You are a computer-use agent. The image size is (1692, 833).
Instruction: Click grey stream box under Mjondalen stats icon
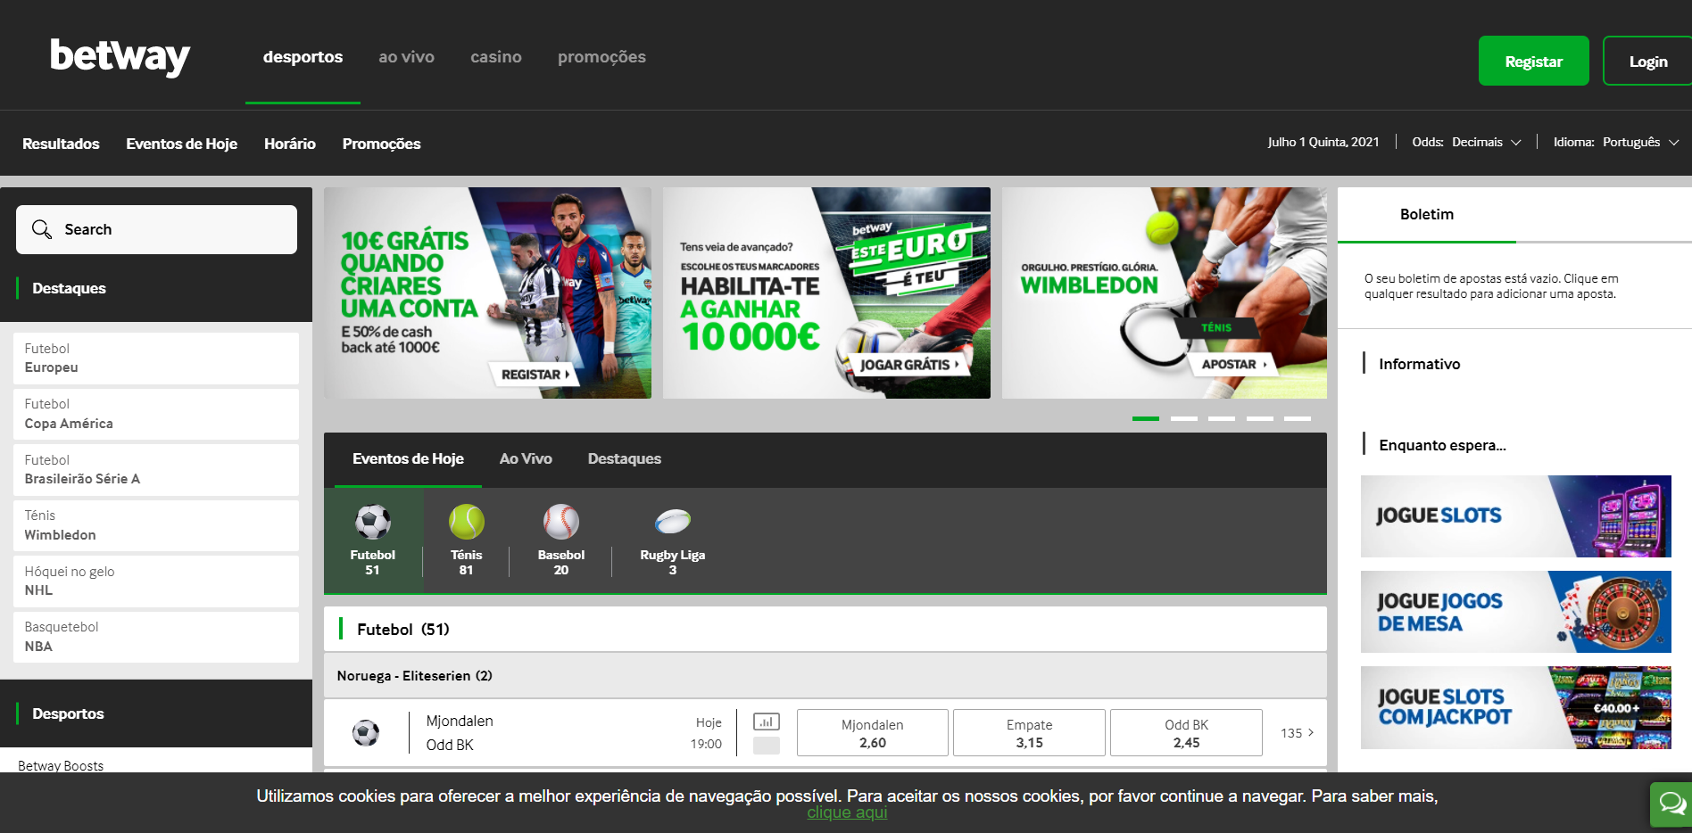coord(767,746)
